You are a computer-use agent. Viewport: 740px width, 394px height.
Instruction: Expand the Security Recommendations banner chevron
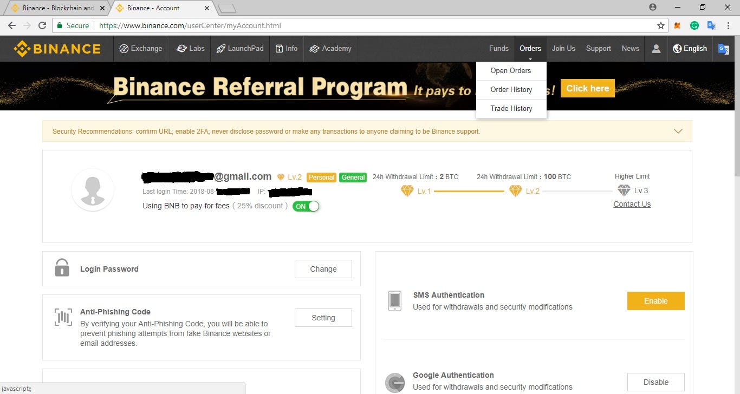(678, 131)
